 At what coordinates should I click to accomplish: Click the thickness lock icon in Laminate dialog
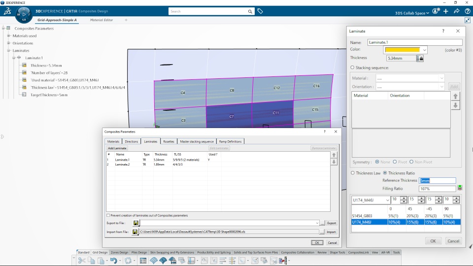[420, 58]
